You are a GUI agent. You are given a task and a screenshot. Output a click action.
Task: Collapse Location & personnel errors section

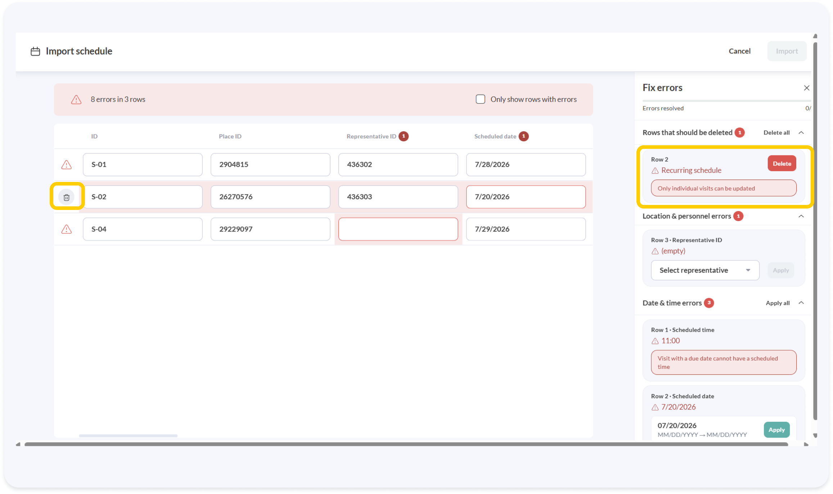[801, 216]
